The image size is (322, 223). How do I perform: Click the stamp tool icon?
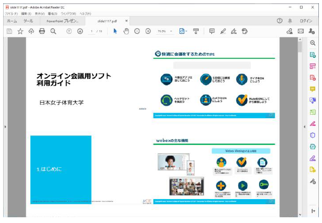pyautogui.click(x=244, y=31)
